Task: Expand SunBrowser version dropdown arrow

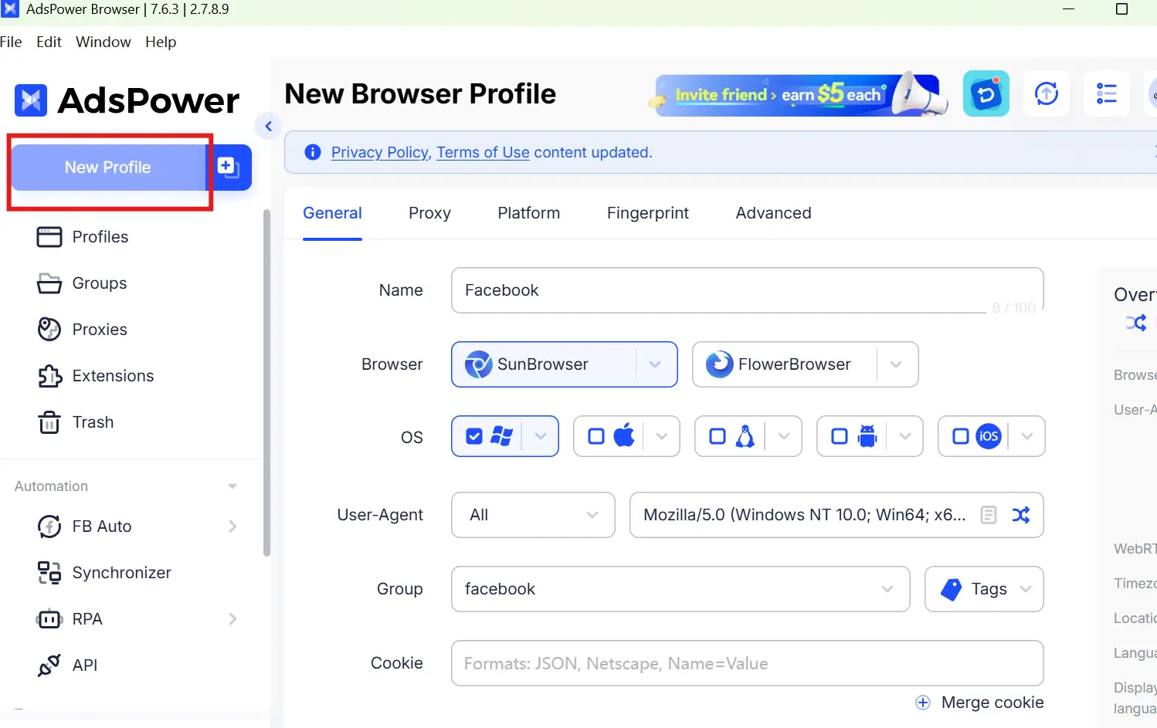Action: (x=655, y=364)
